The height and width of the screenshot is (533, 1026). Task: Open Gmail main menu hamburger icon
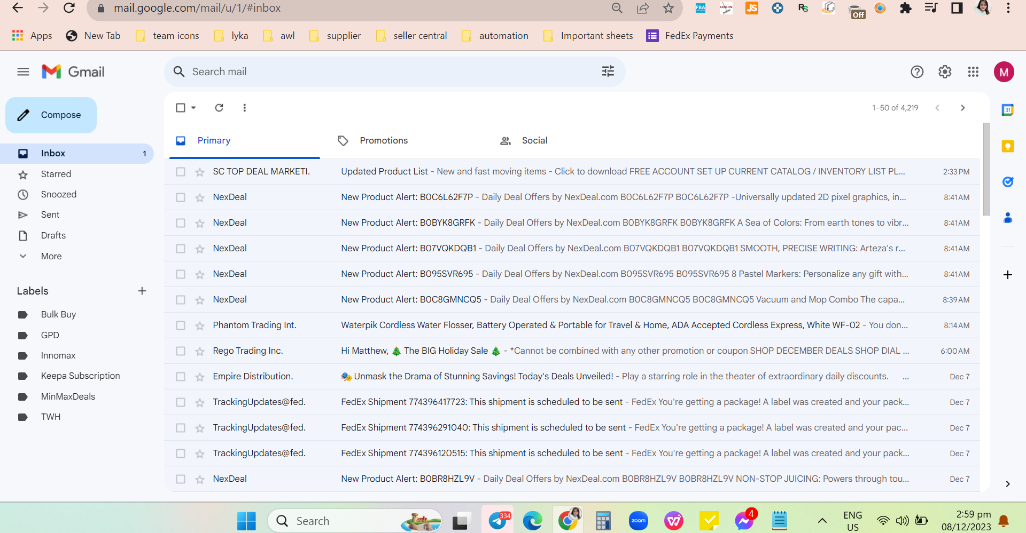tap(23, 71)
